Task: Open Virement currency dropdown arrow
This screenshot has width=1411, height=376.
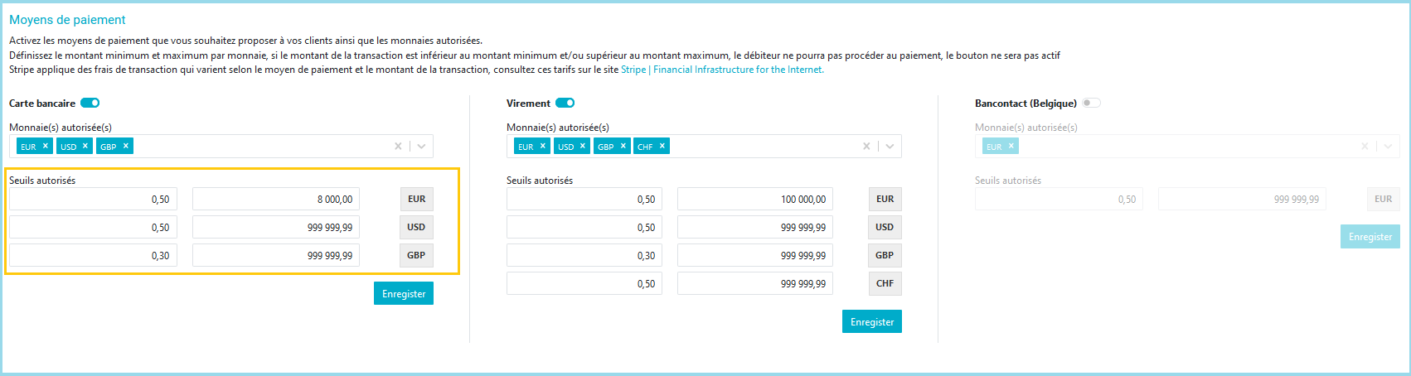Action: (x=890, y=147)
